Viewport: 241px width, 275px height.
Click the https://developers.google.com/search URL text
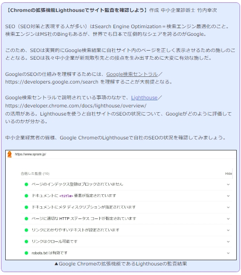pyautogui.click(x=52, y=82)
